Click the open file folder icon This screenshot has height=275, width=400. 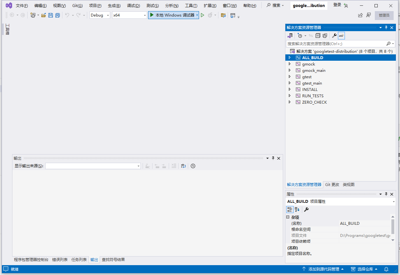[44, 15]
